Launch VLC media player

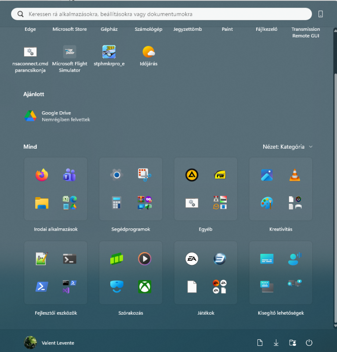[x=295, y=175]
